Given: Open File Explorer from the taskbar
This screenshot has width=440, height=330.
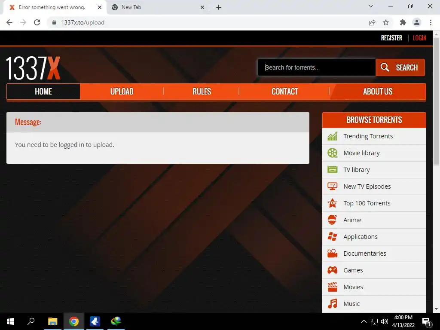Looking at the screenshot, I should [x=52, y=321].
